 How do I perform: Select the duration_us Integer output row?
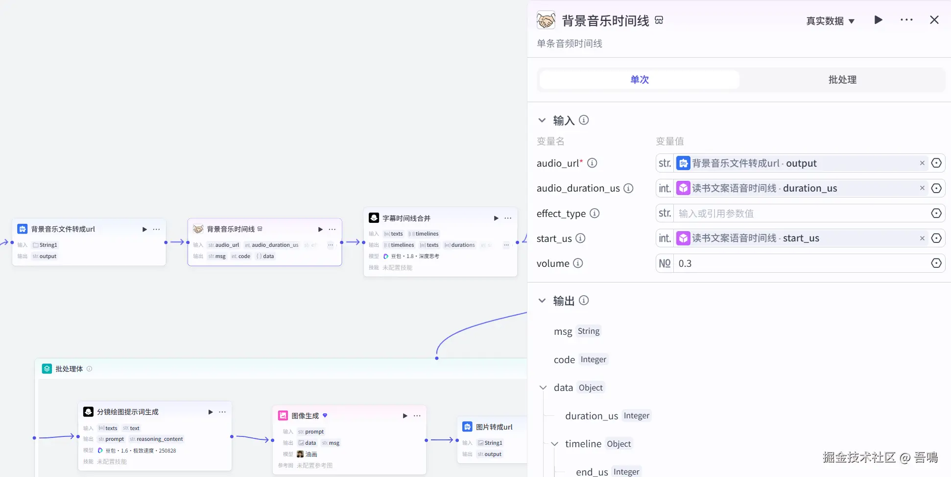click(608, 416)
